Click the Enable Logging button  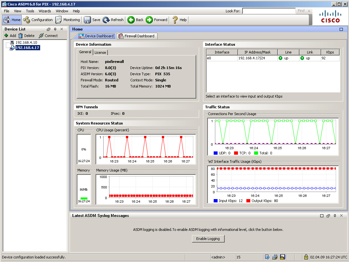(x=208, y=239)
